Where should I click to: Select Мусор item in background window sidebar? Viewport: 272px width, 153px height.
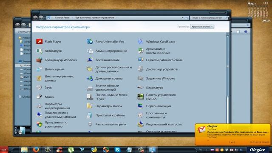(25, 97)
